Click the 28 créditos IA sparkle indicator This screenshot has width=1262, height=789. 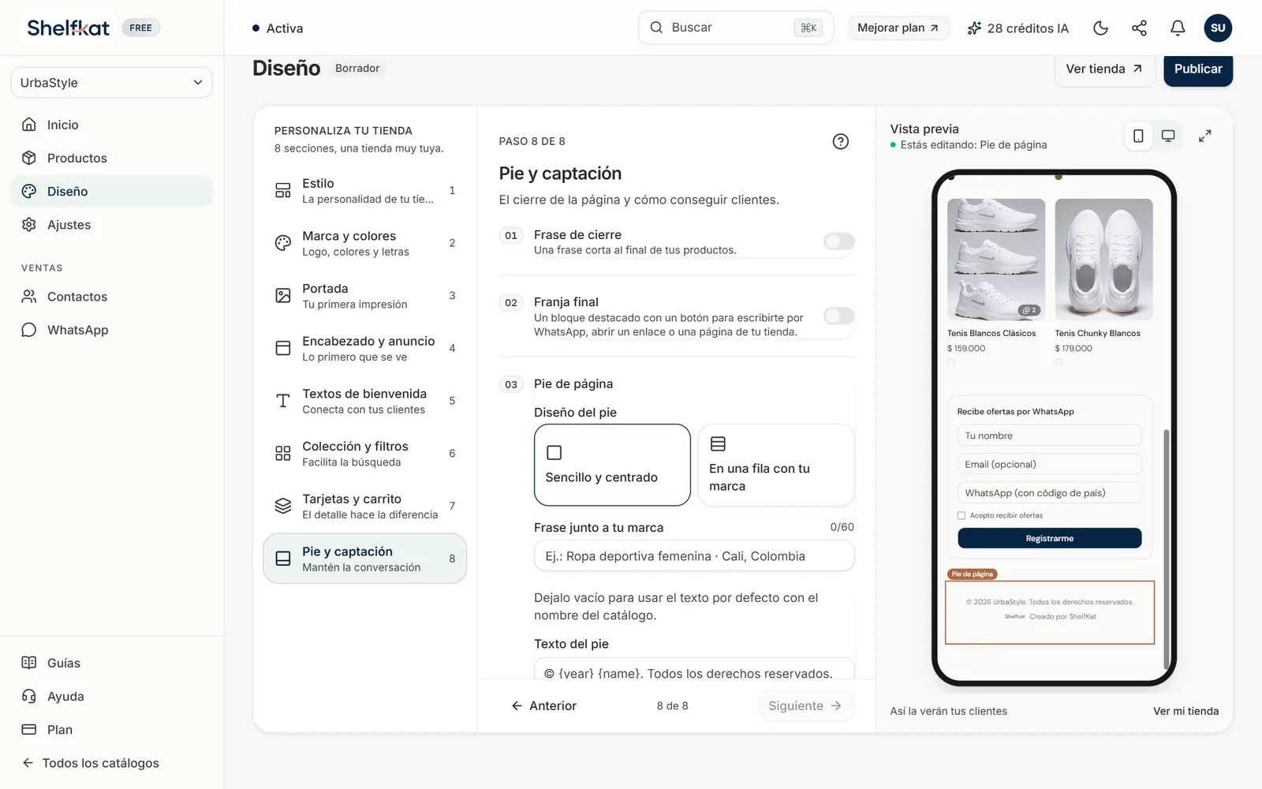click(x=1017, y=28)
